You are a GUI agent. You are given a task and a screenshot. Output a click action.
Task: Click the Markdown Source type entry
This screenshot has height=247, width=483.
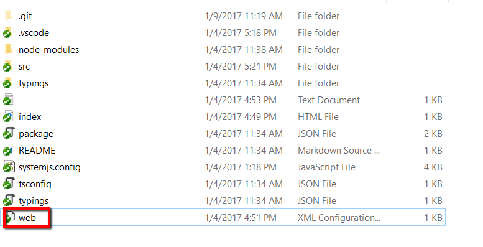click(x=339, y=151)
